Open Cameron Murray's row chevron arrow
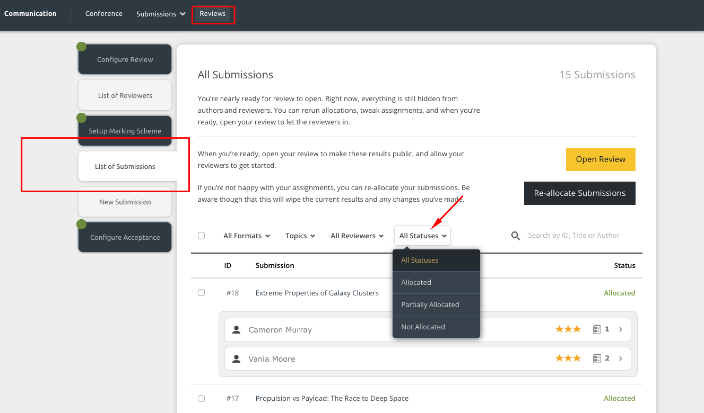The height and width of the screenshot is (413, 704). click(621, 329)
